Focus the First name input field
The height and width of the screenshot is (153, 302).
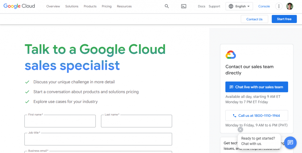(60, 121)
